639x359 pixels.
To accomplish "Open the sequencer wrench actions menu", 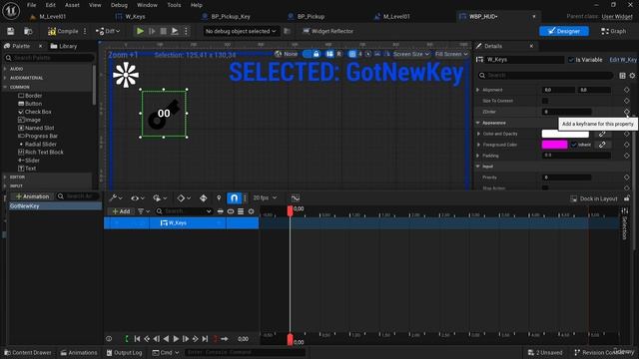I will point(116,198).
